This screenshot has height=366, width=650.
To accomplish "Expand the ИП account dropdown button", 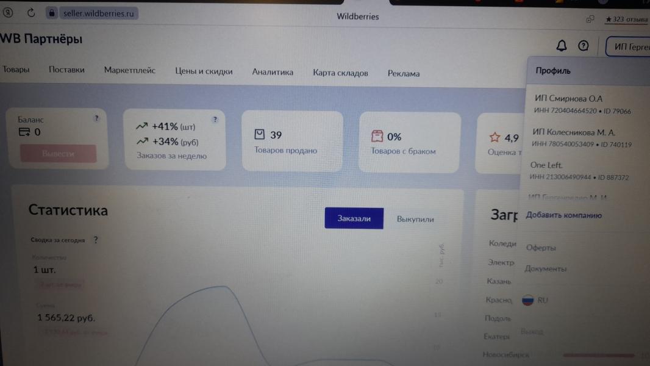I will click(628, 47).
